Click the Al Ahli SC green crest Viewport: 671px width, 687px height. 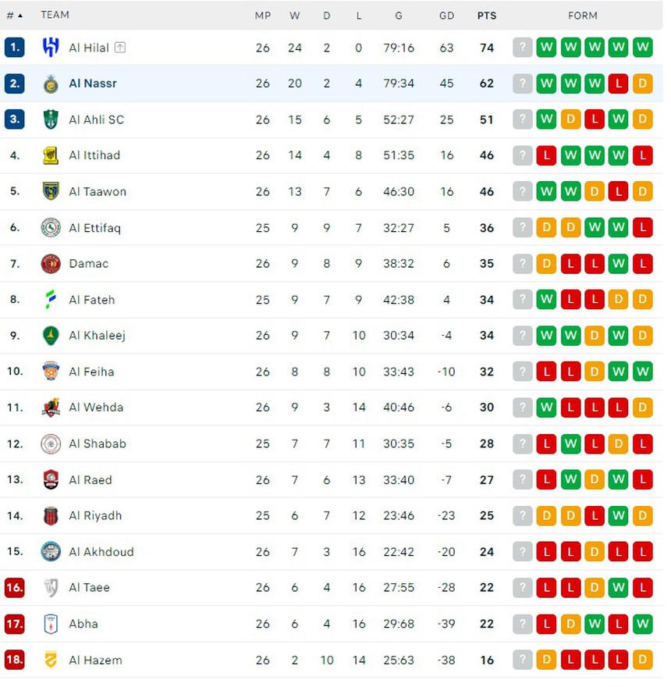[x=51, y=119]
